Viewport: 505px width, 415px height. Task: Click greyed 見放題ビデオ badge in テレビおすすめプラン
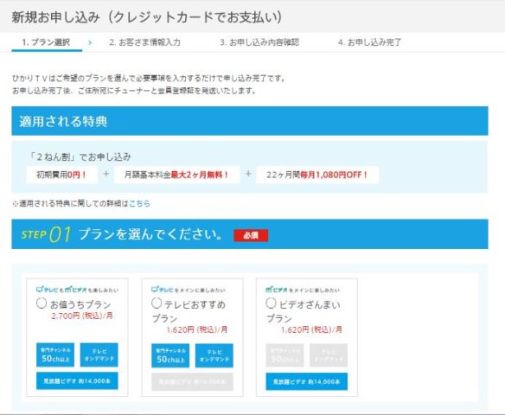[x=192, y=382]
